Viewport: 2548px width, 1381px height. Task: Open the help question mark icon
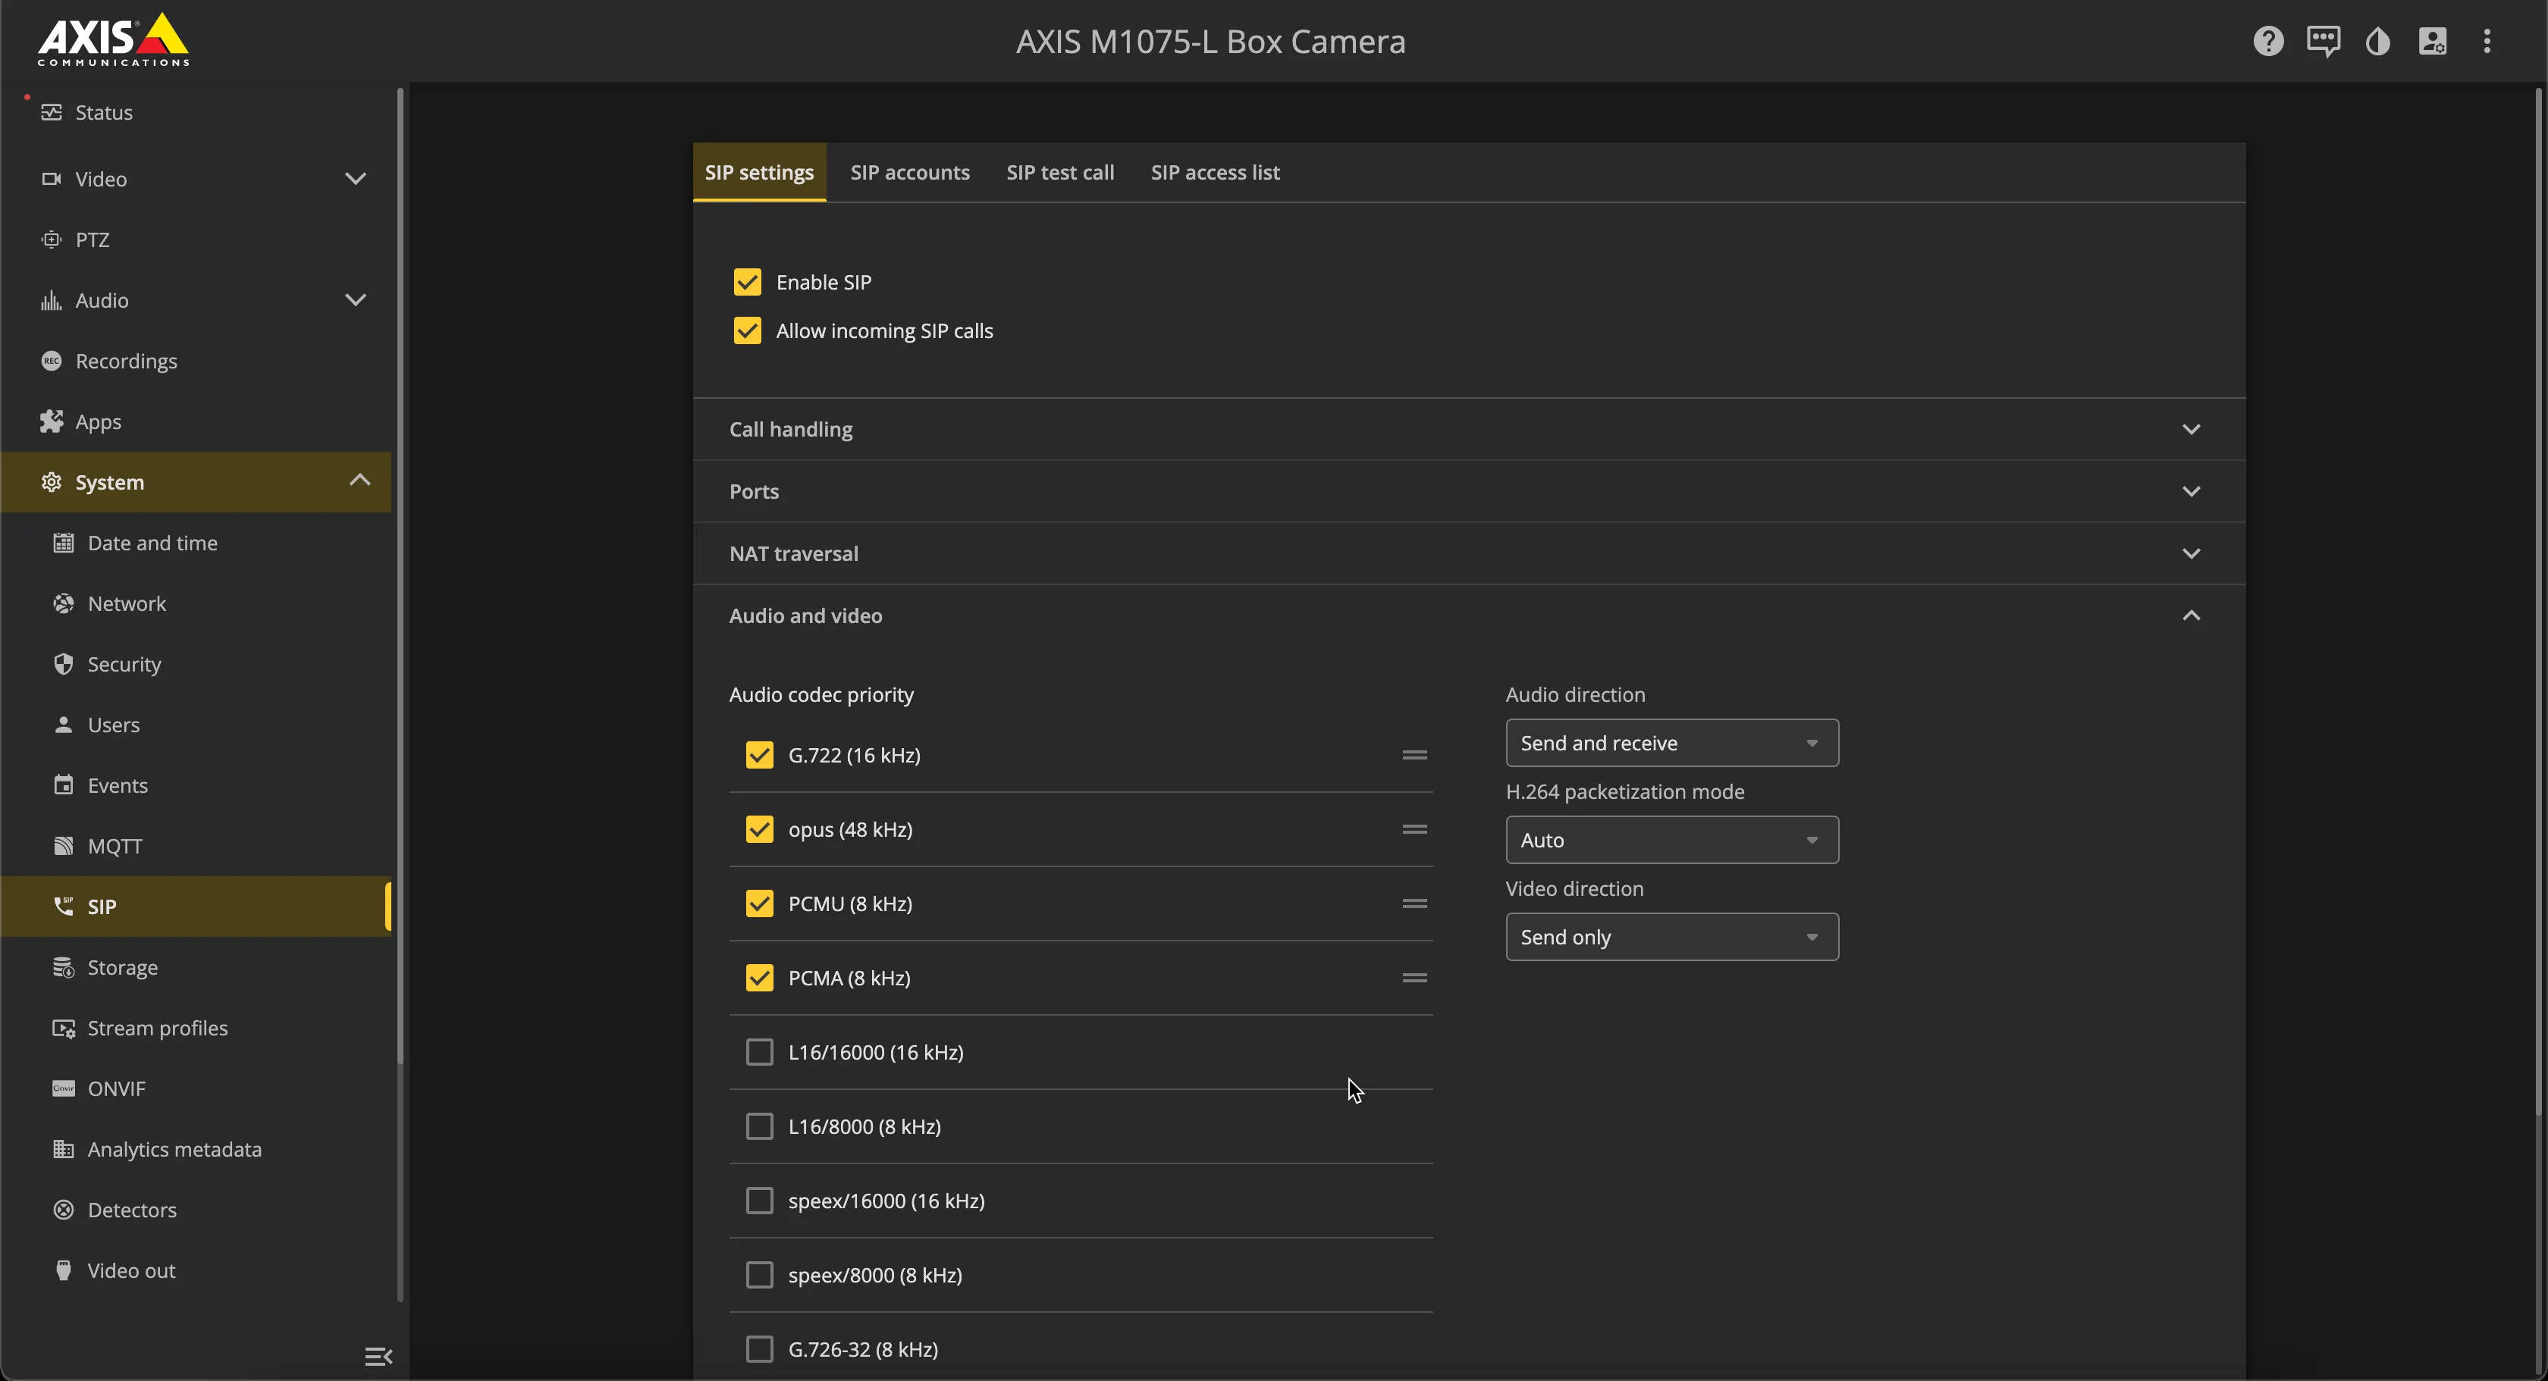tap(2268, 42)
